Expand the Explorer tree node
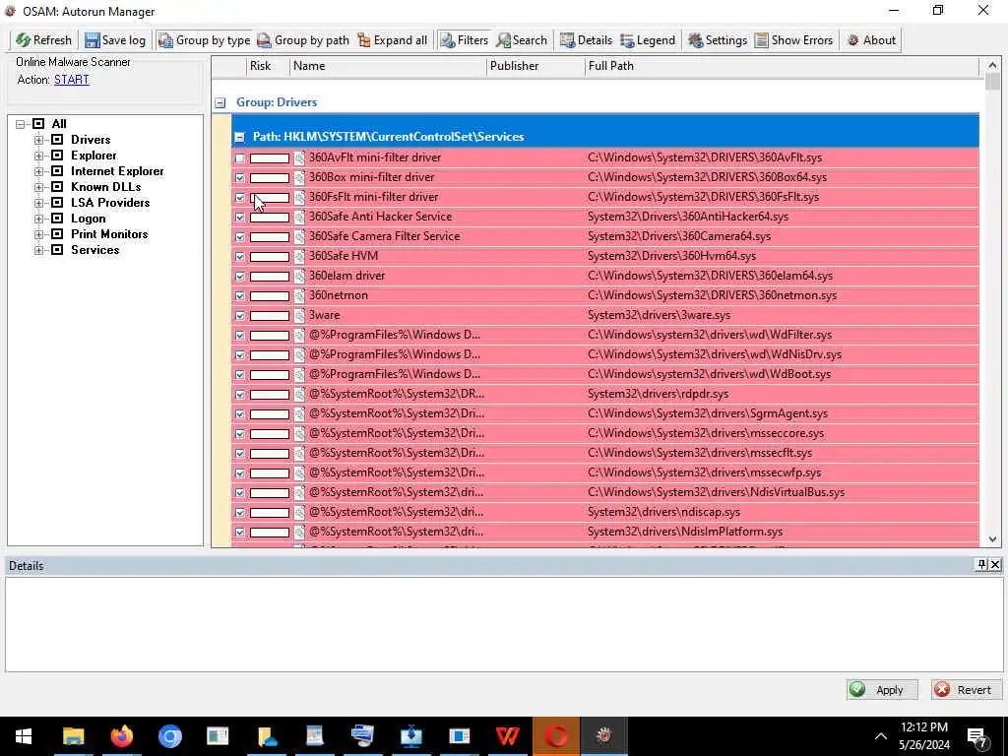The width and height of the screenshot is (1008, 756). pyautogui.click(x=38, y=155)
